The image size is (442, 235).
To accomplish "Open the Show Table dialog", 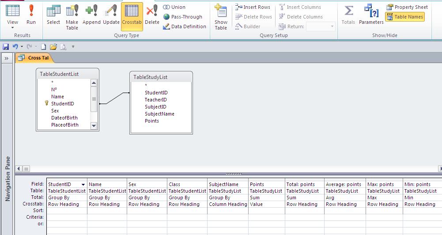I will 221,17.
